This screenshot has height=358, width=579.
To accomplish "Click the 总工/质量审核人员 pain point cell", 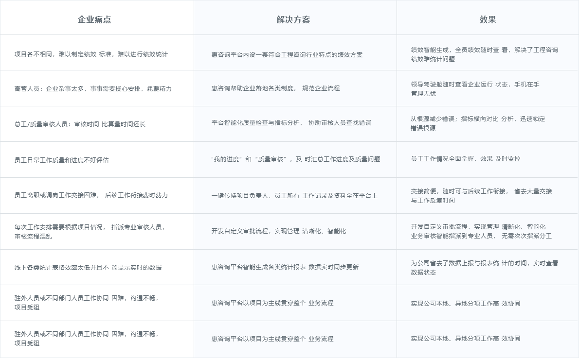I will (x=80, y=124).
